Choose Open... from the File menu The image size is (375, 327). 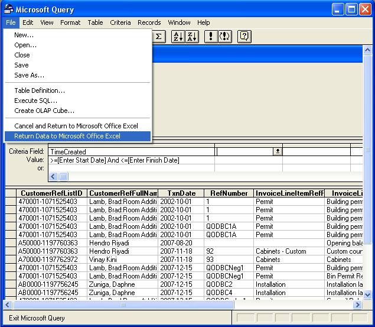point(78,46)
